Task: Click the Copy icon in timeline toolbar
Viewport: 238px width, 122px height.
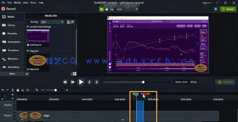Action: point(18,90)
